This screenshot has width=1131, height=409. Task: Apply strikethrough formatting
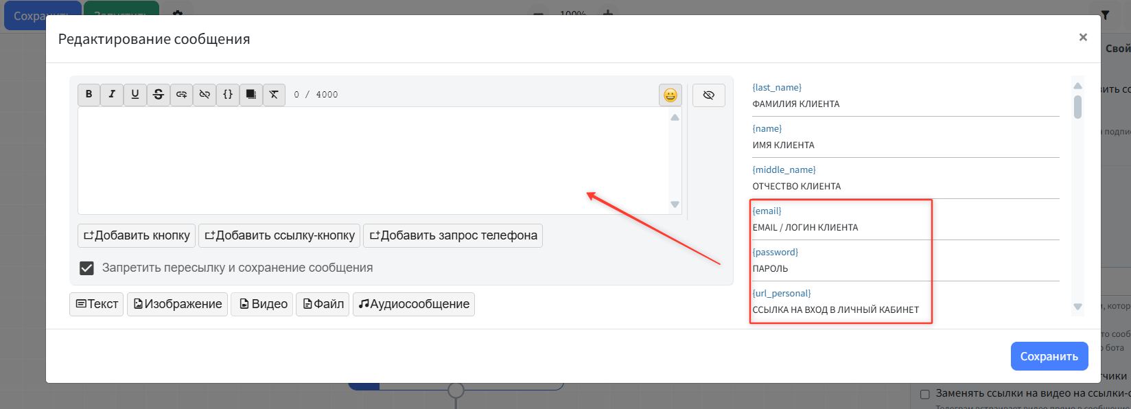coord(159,95)
